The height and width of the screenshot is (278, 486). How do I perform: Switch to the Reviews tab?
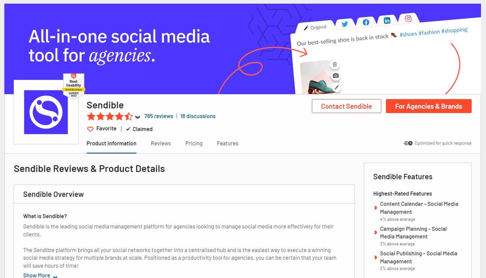pos(160,143)
